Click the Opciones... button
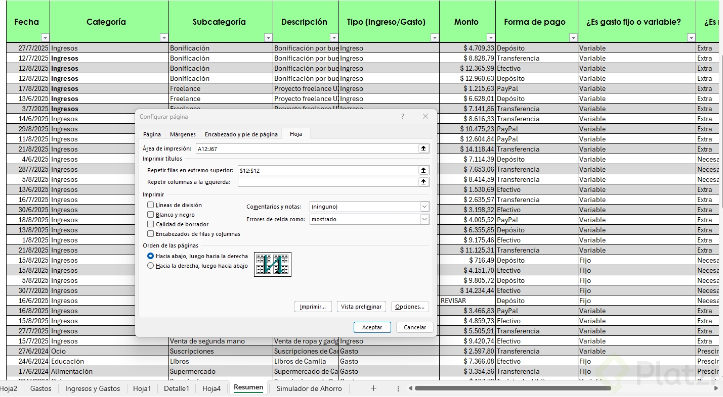 (x=410, y=307)
